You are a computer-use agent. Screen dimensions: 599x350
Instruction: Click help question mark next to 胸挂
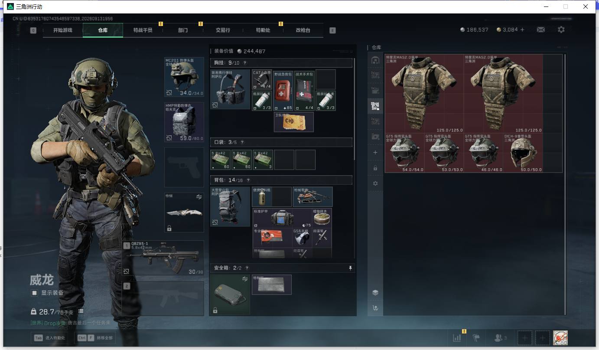click(x=244, y=63)
